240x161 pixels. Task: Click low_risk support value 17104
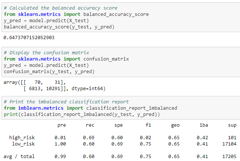coord(229,144)
